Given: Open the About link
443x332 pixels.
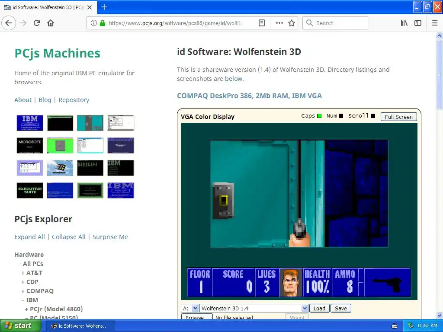Looking at the screenshot, I should (23, 100).
